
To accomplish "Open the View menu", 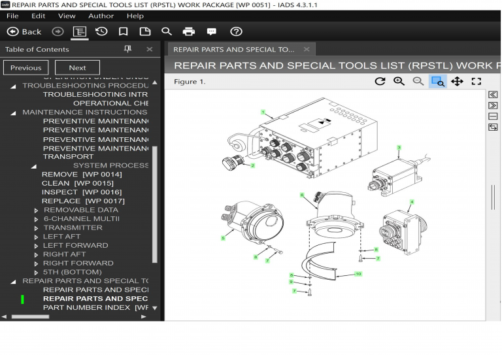I will pos(67,16).
